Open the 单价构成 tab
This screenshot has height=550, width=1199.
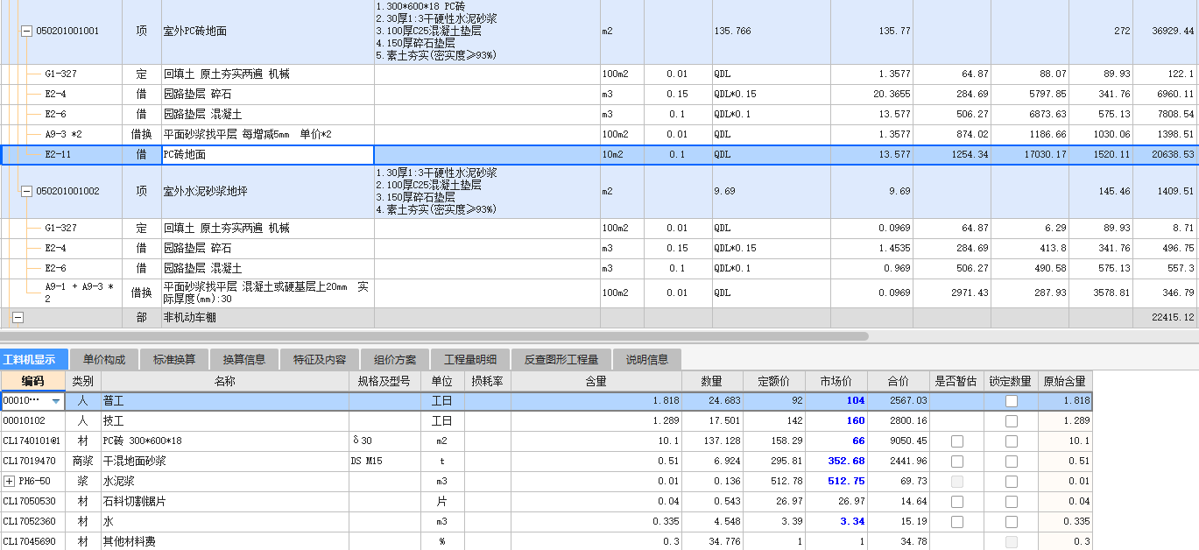tap(104, 359)
